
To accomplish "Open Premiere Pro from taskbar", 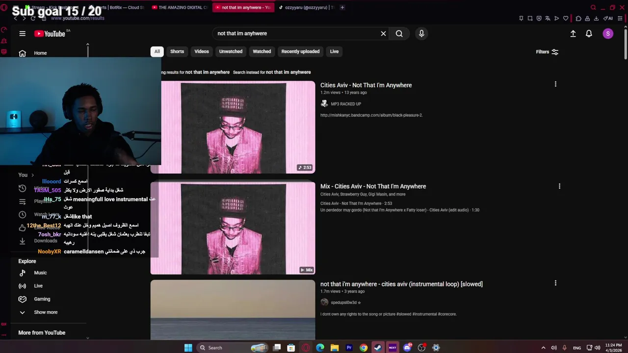I will coord(349,348).
